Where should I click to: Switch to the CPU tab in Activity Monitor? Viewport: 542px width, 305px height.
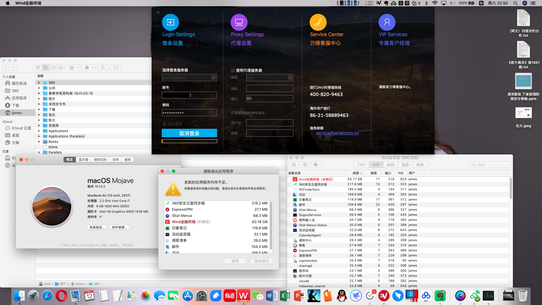pyautogui.click(x=361, y=165)
